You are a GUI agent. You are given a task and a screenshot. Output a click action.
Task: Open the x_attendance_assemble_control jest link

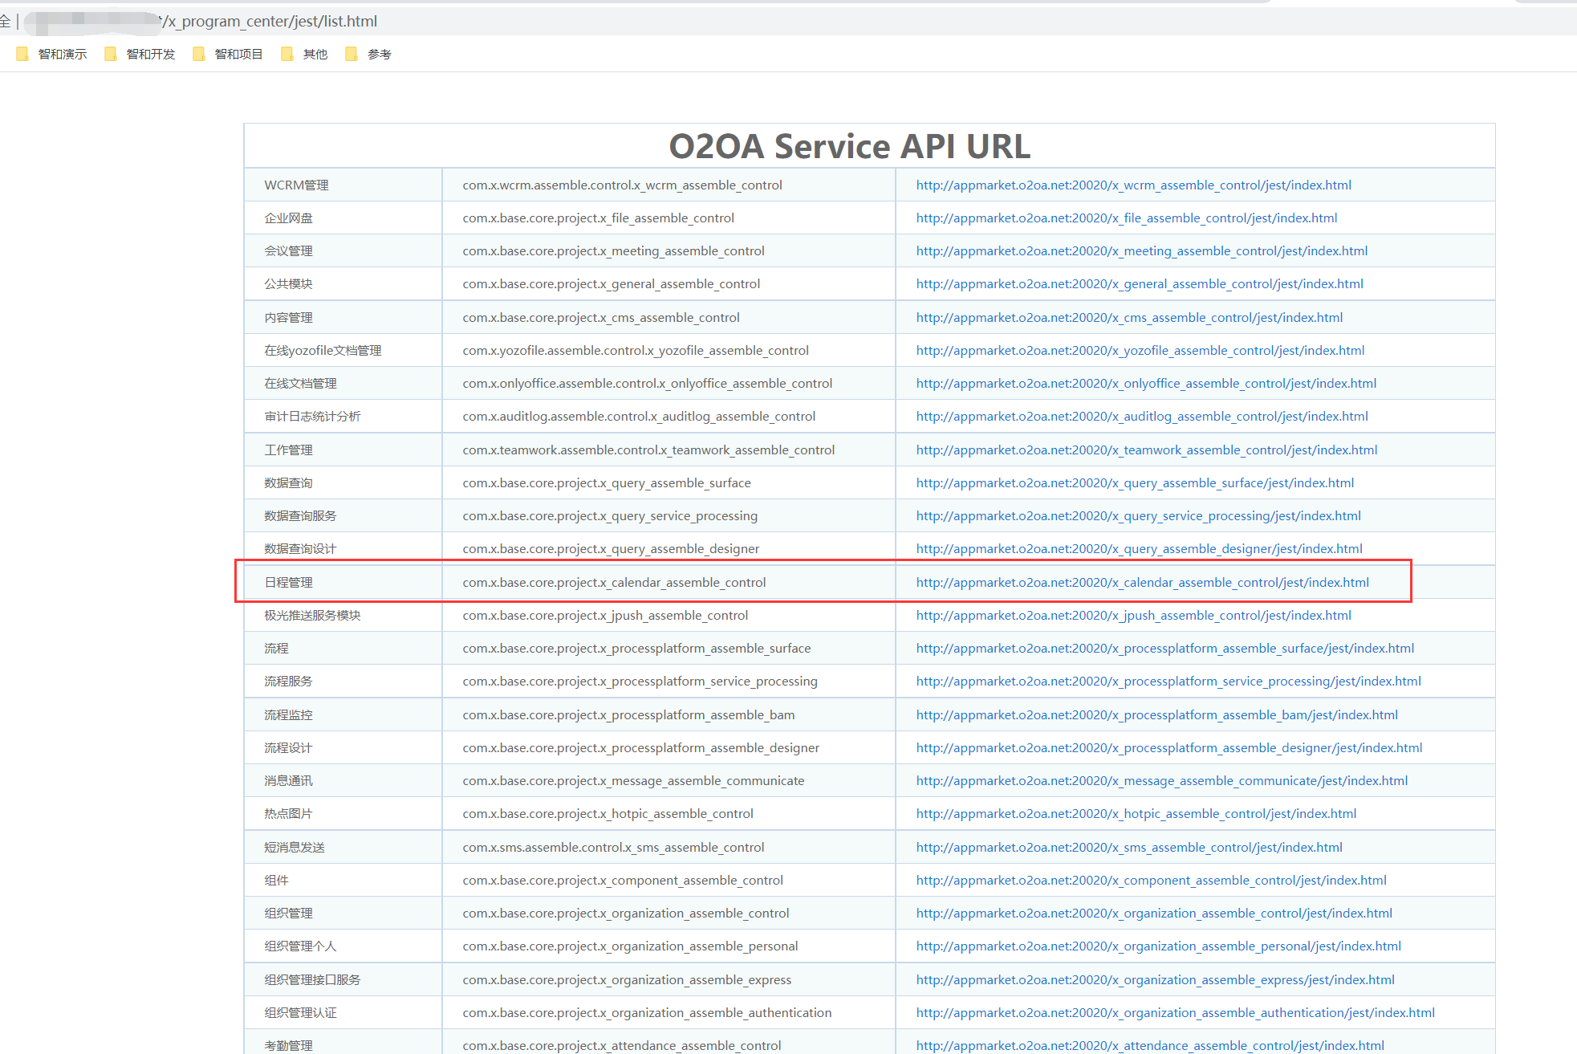(1150, 1045)
